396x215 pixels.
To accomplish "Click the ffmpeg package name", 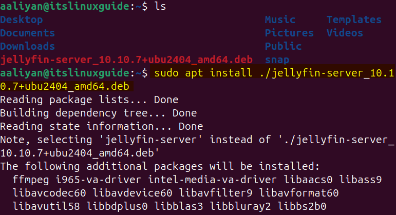I will coord(31,180).
